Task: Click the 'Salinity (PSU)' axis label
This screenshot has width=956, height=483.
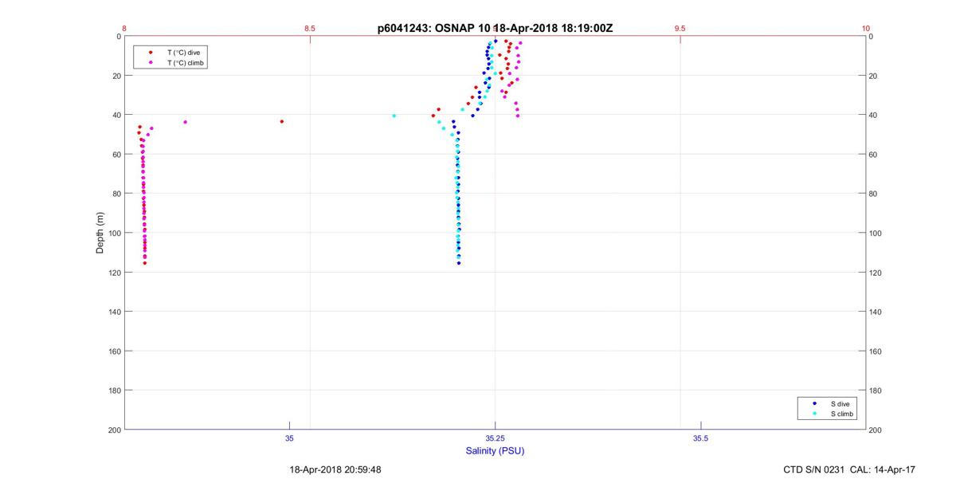Action: click(x=495, y=451)
